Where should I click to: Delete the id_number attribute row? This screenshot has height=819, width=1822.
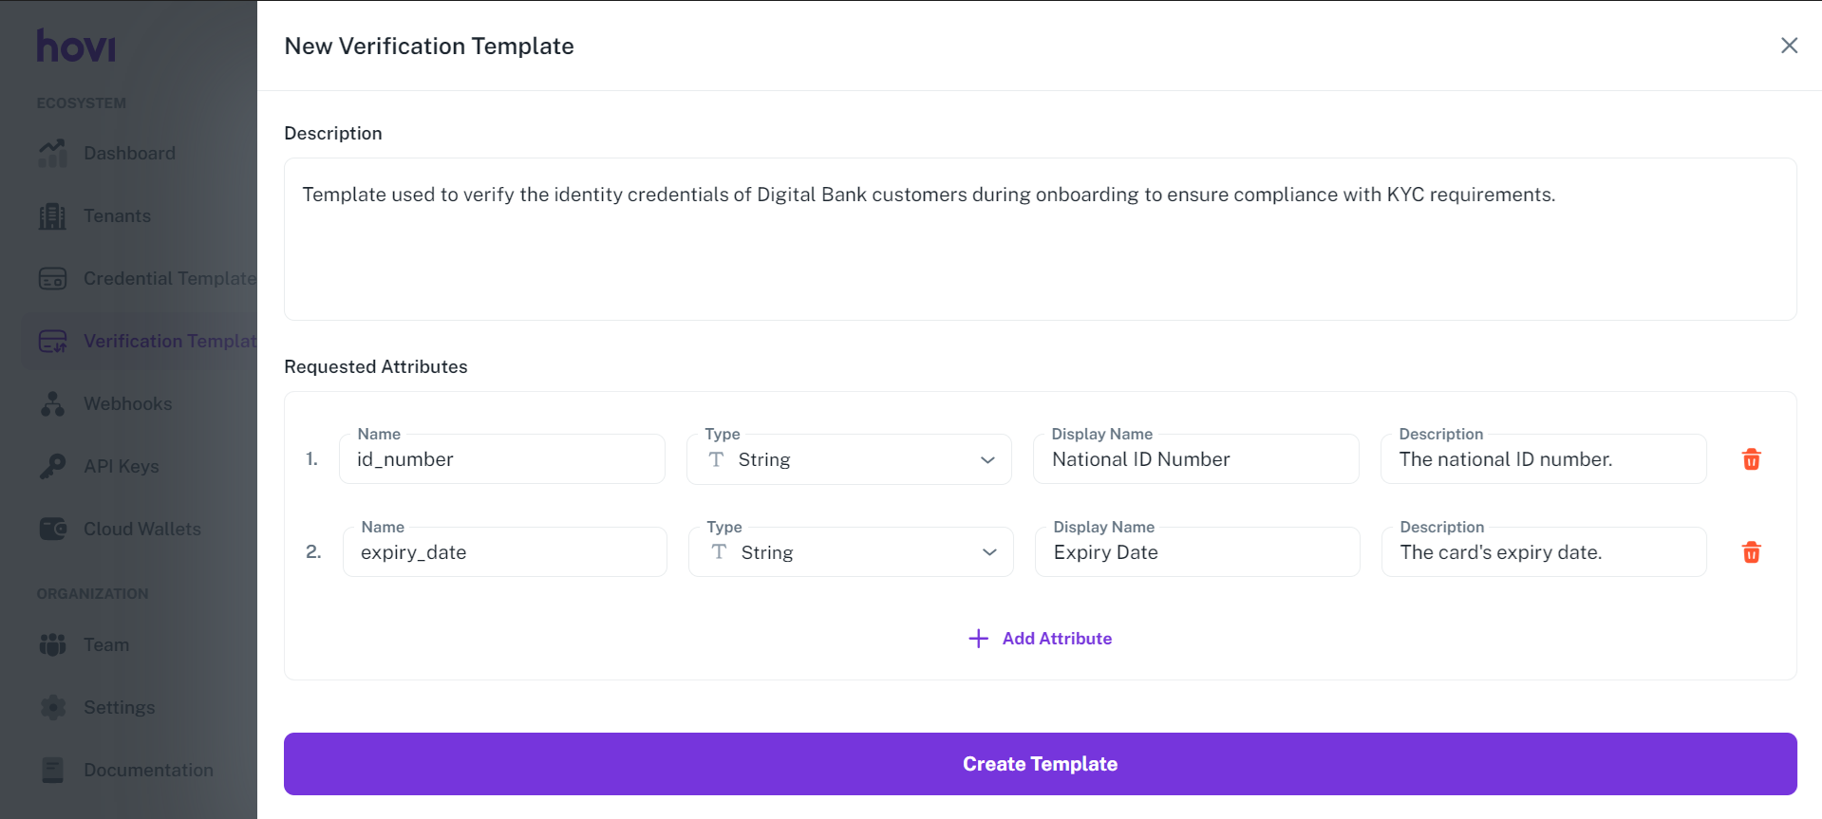[1751, 459]
